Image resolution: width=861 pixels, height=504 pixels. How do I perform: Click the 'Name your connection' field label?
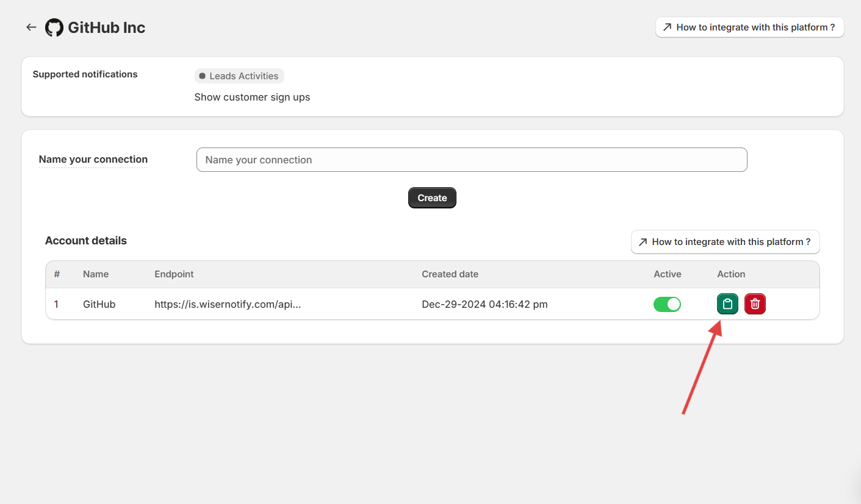click(93, 160)
